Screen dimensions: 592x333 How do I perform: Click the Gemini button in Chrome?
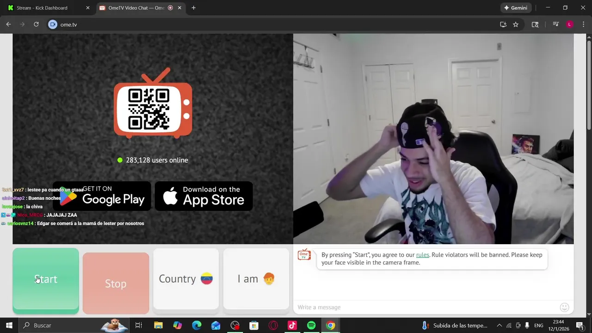pyautogui.click(x=516, y=8)
